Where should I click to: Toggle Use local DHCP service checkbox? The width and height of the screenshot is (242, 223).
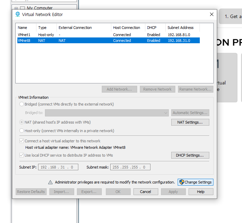click(x=21, y=155)
